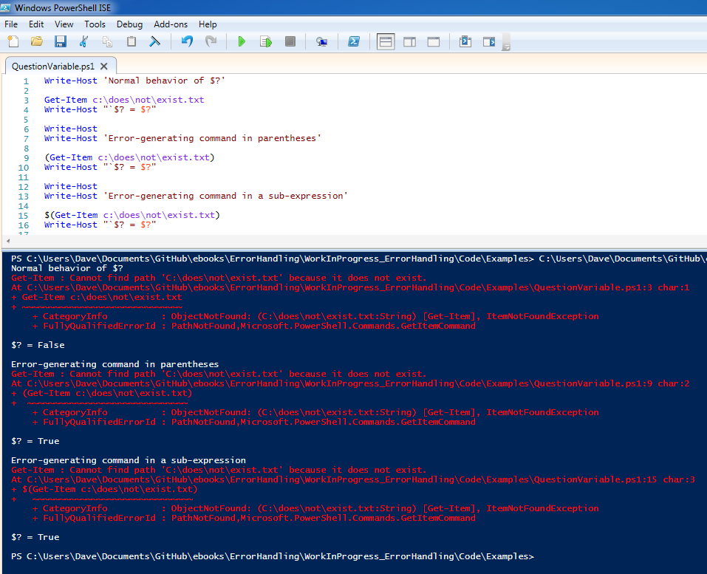Stop operation with the square icon
The height and width of the screenshot is (574, 707).
coord(290,41)
